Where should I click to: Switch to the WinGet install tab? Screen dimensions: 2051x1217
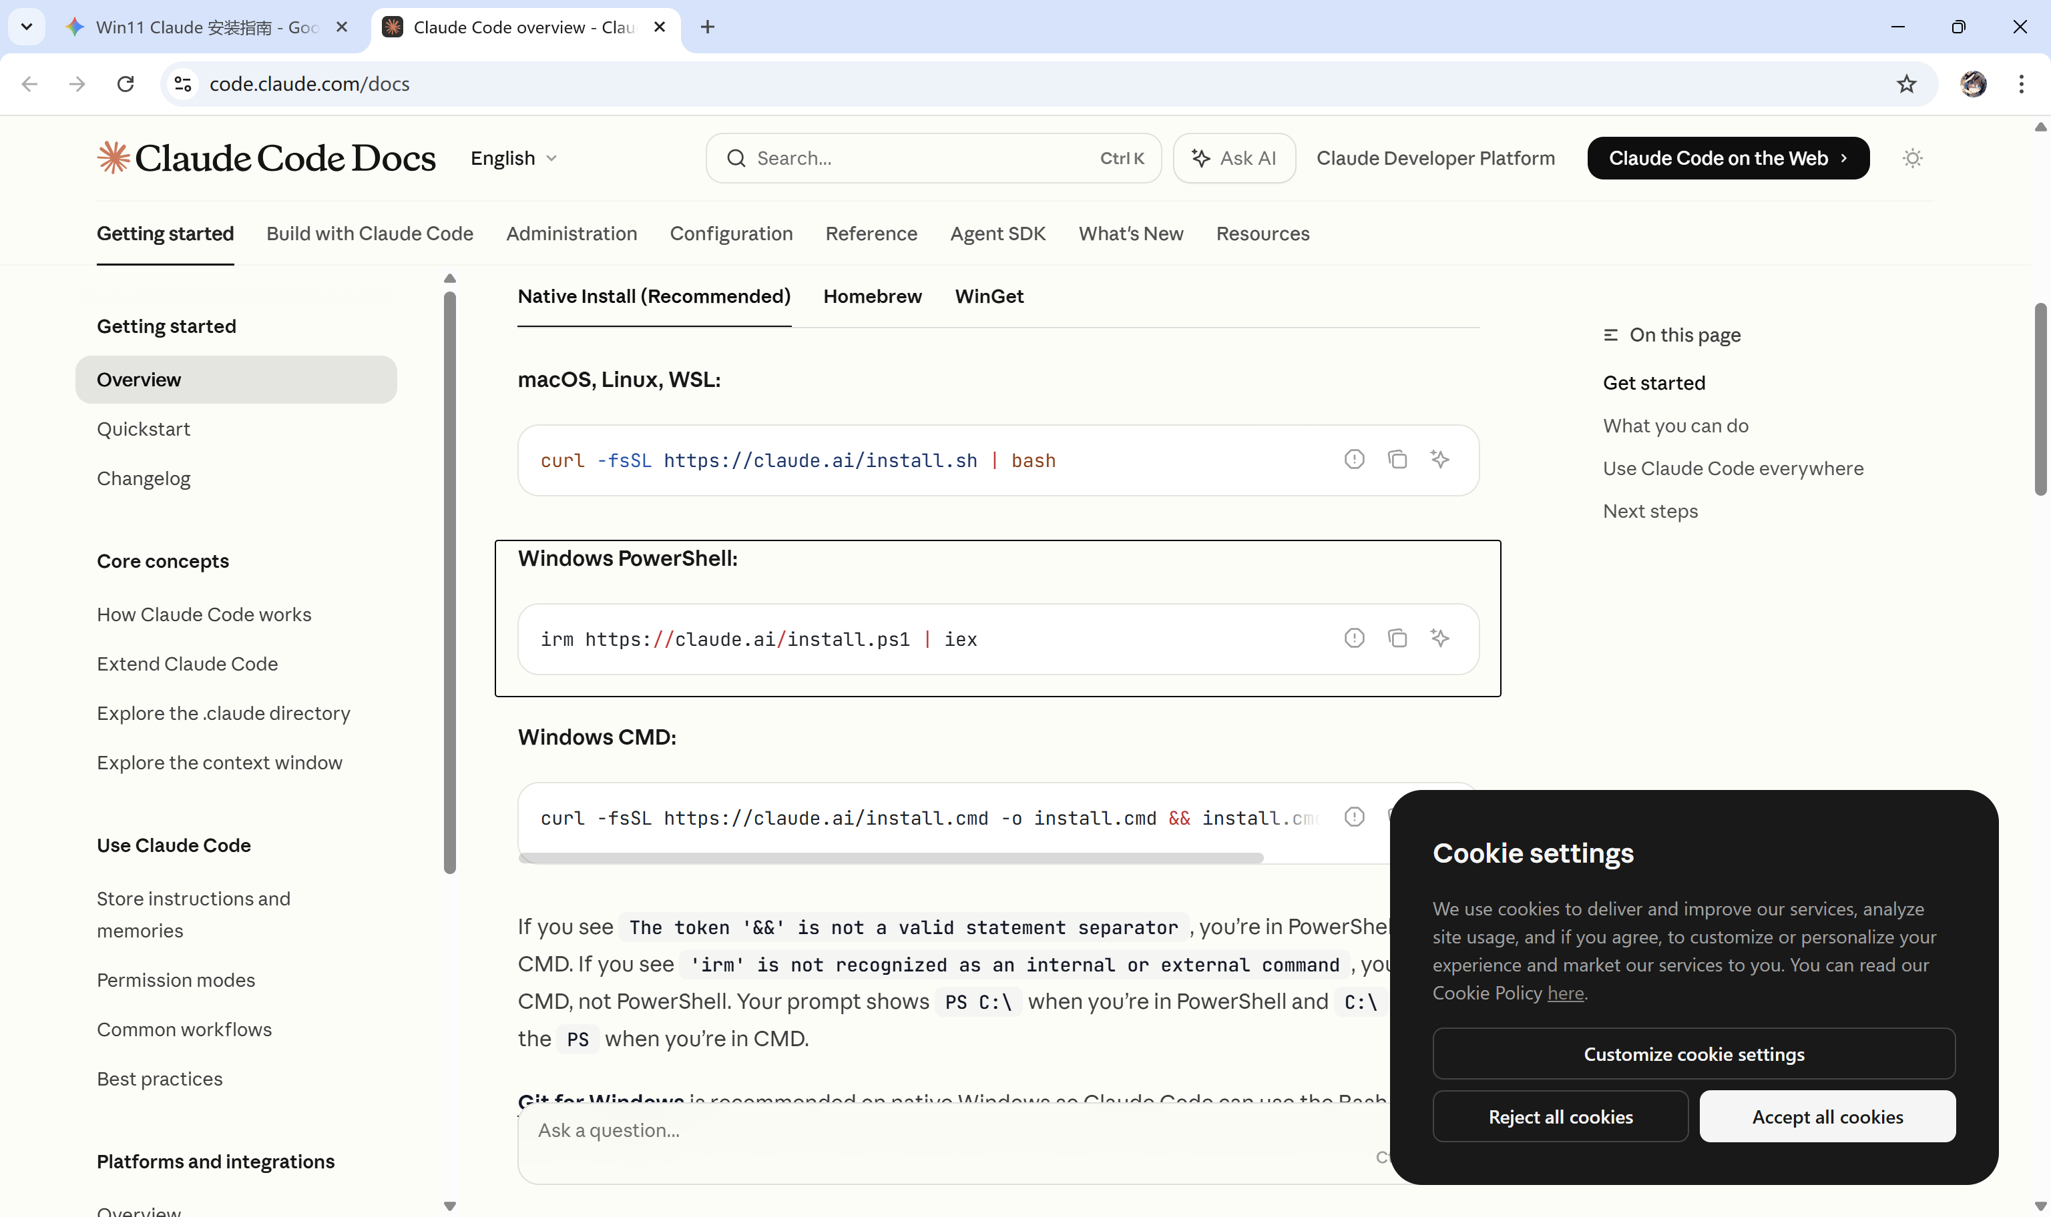(989, 296)
